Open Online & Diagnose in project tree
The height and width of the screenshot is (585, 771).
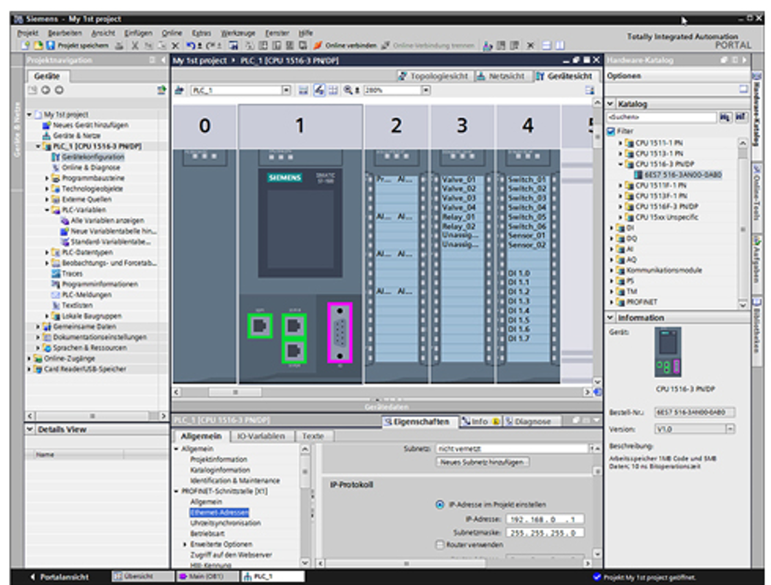pos(91,168)
